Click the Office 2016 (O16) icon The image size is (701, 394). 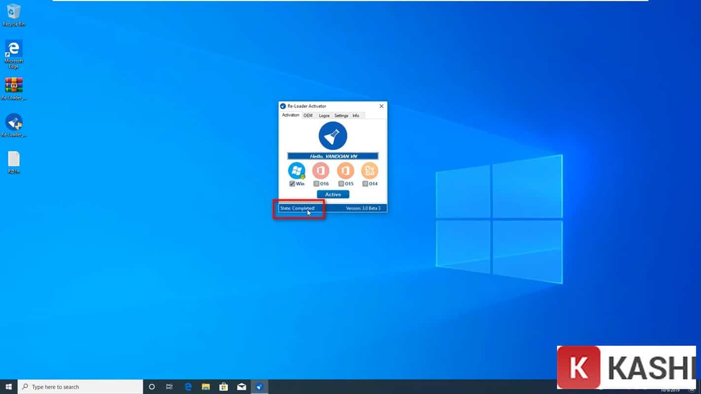(x=321, y=170)
